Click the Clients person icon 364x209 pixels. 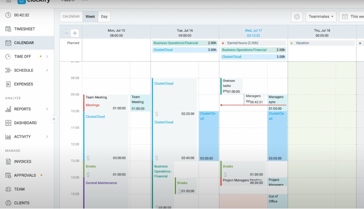8,203
